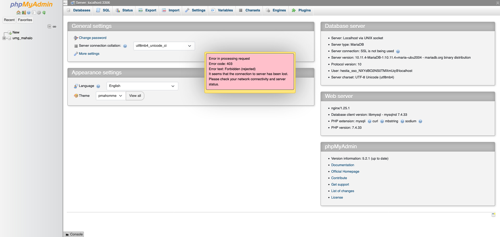Click the Home icon in sidebar

[18, 12]
